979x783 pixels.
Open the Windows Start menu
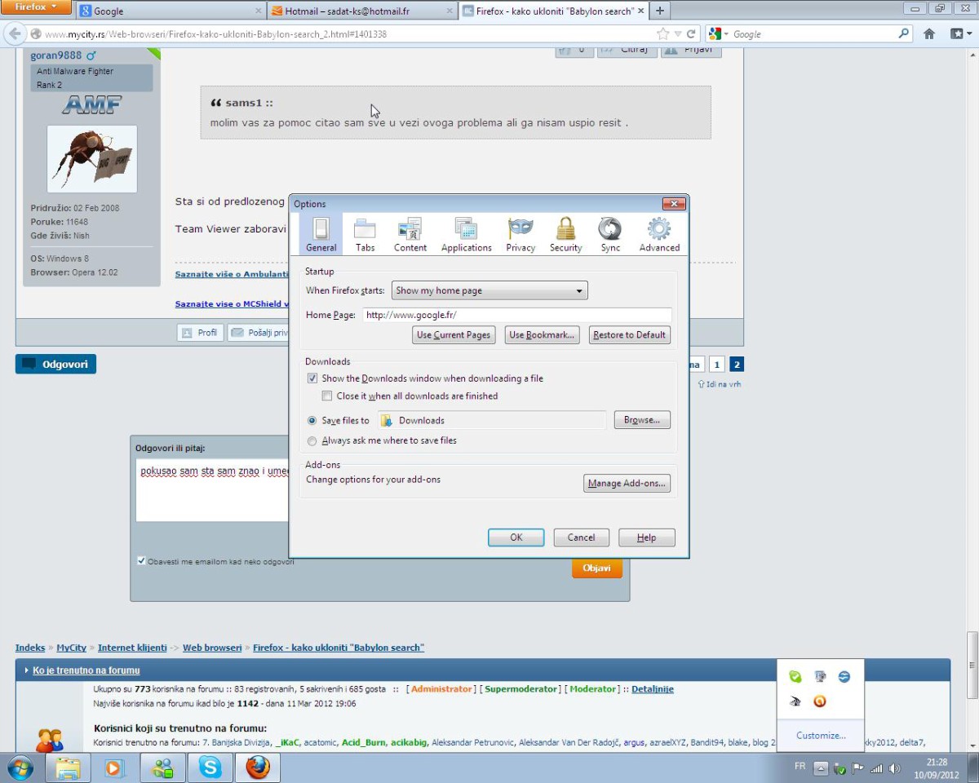pos(20,768)
